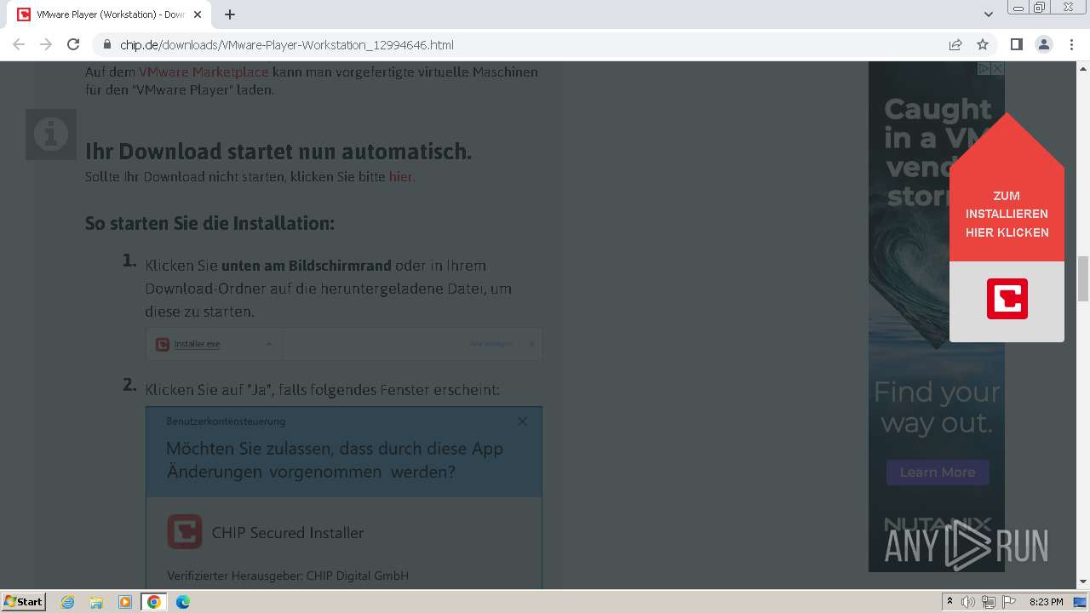Reload the chip.de page

(x=73, y=44)
